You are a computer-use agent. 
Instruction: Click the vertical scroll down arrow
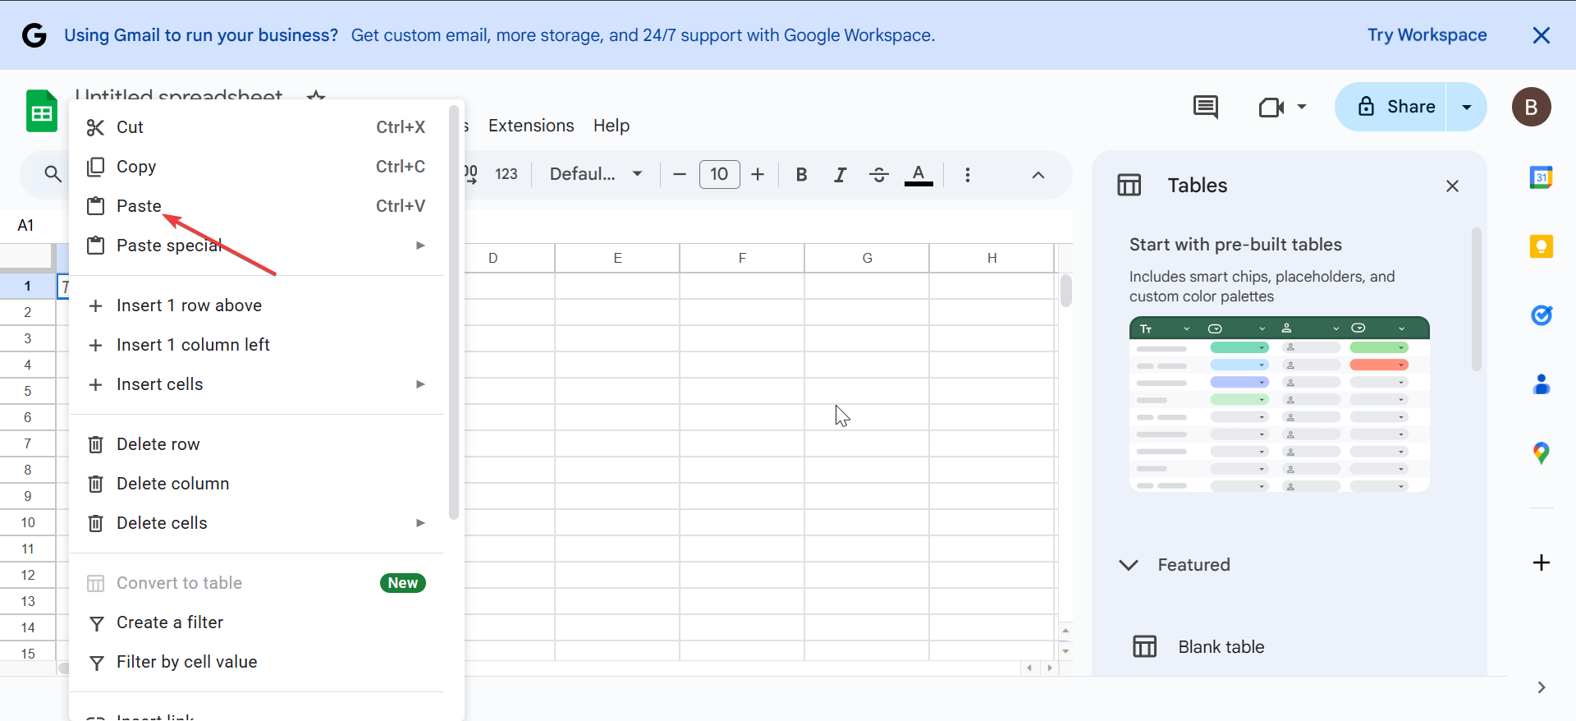(x=1065, y=651)
